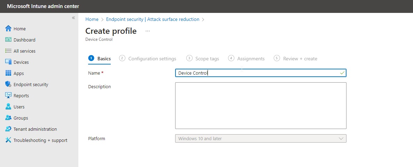
Task: Go to Scope tags step
Action: 203,59
